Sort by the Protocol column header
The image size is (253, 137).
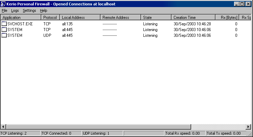50,18
